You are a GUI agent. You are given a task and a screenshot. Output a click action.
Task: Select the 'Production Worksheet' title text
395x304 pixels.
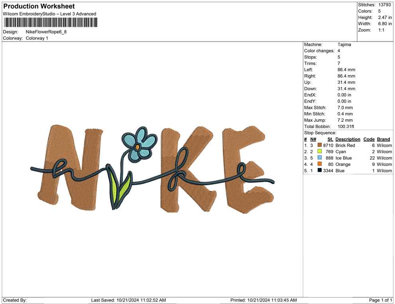coord(39,6)
